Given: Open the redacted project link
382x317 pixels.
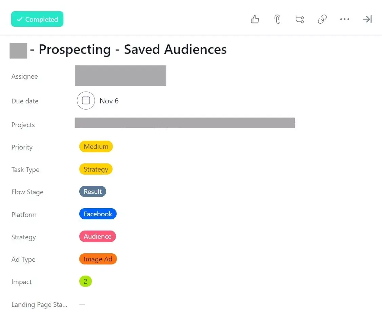Looking at the screenshot, I should 185,123.
